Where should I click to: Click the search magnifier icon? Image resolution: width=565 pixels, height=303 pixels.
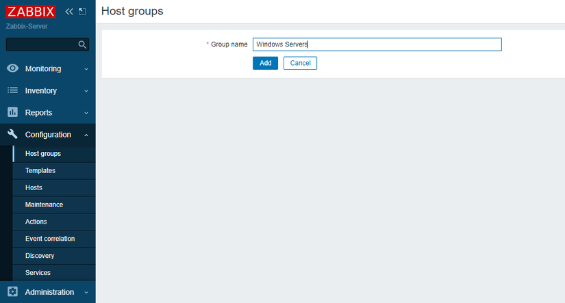point(82,44)
